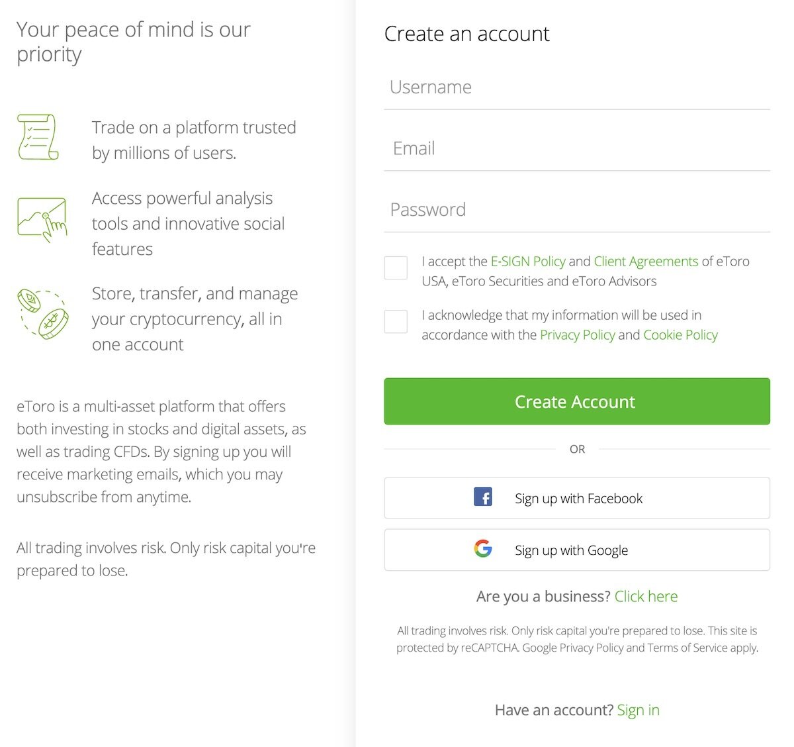The height and width of the screenshot is (747, 794).
Task: Click the Create Account button
Action: [x=576, y=401]
